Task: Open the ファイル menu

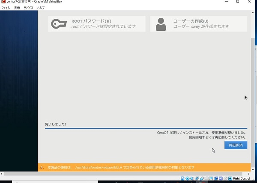Action: [6, 8]
